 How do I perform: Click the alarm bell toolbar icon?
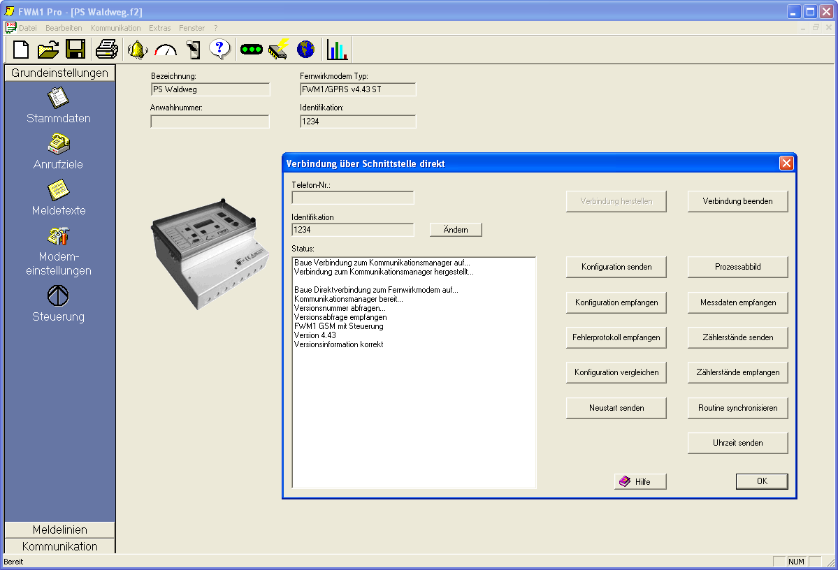pyautogui.click(x=138, y=50)
